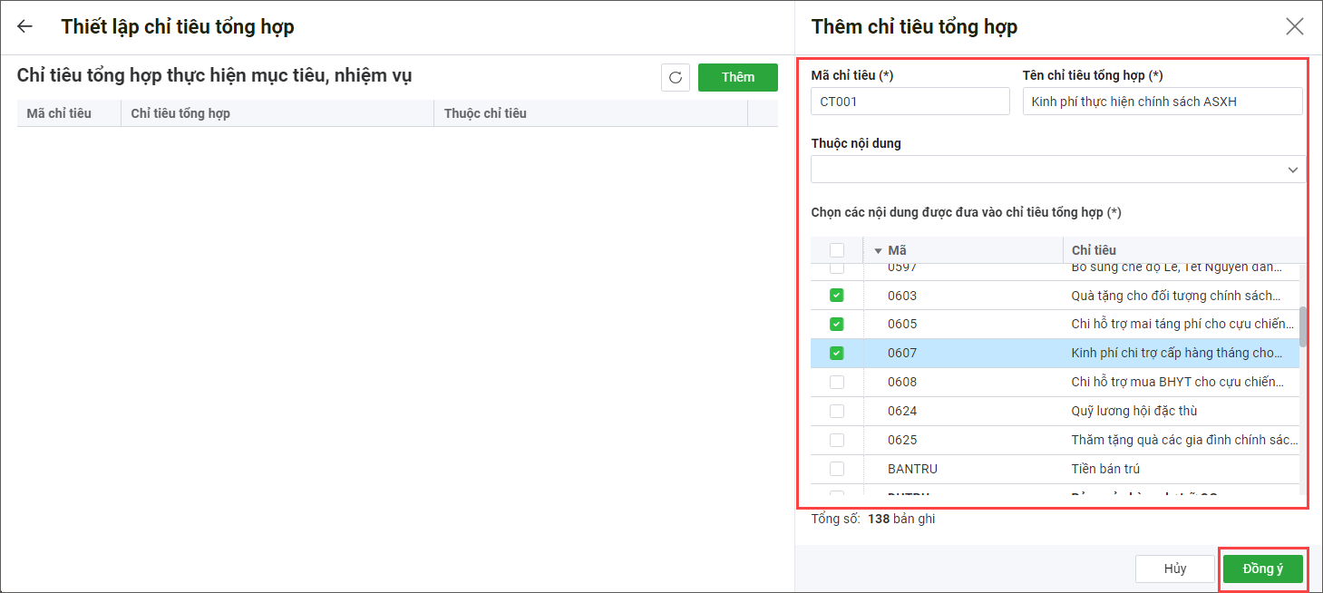The height and width of the screenshot is (593, 1323).
Task: Toggle the select-all header checkbox
Action: (x=837, y=250)
